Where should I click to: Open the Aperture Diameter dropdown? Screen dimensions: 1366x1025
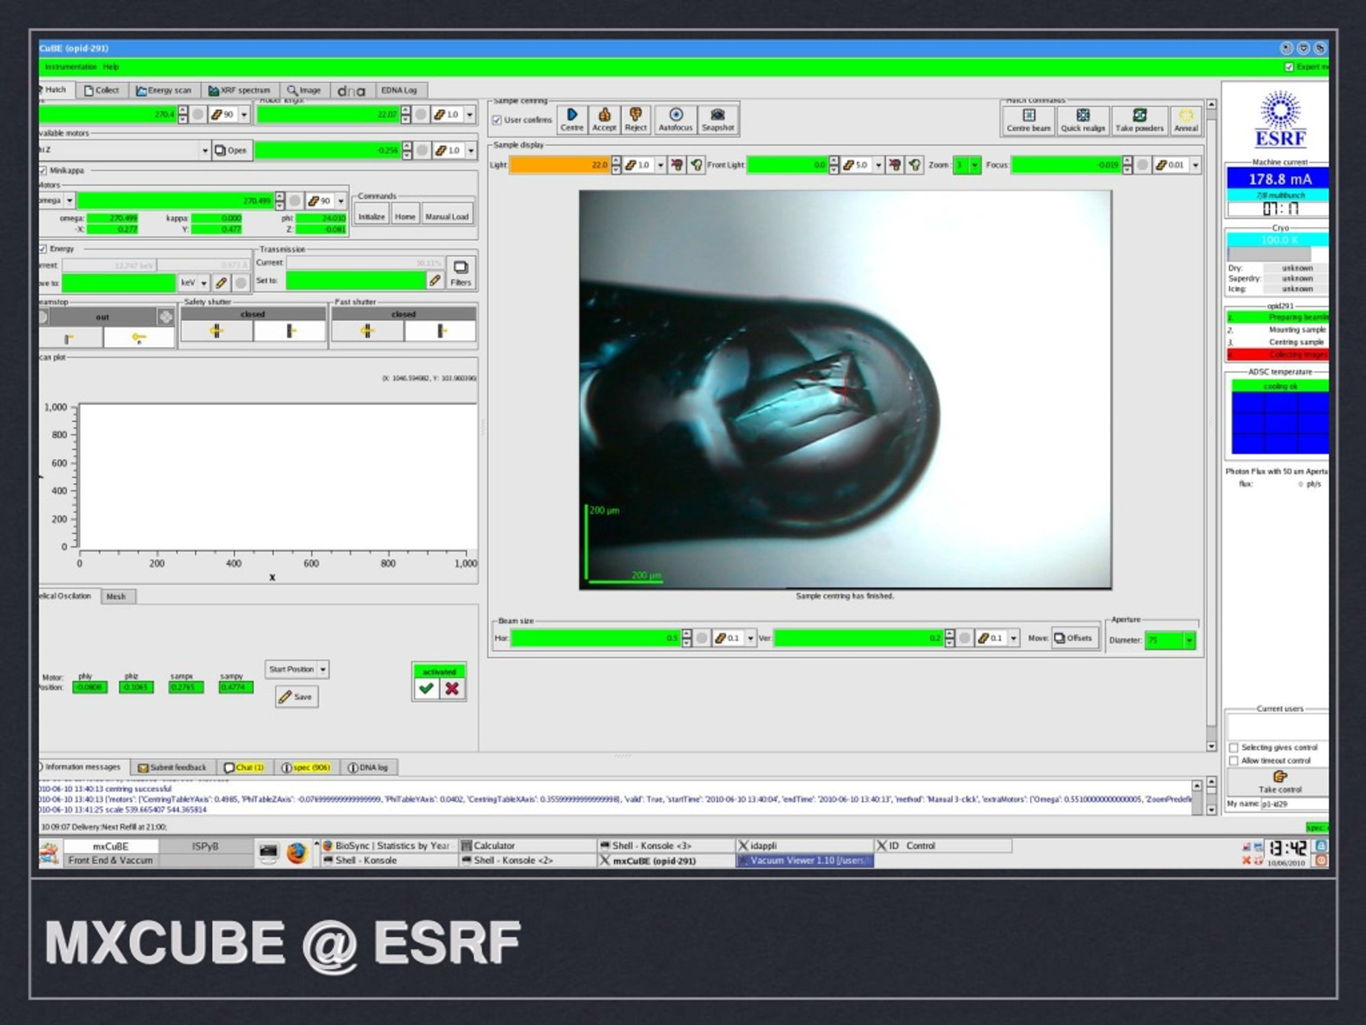click(x=1189, y=641)
